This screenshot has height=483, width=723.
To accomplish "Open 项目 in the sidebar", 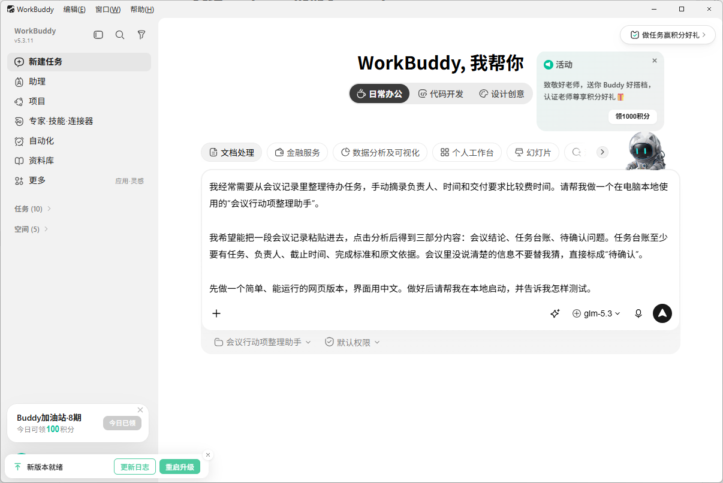I will [x=79, y=101].
